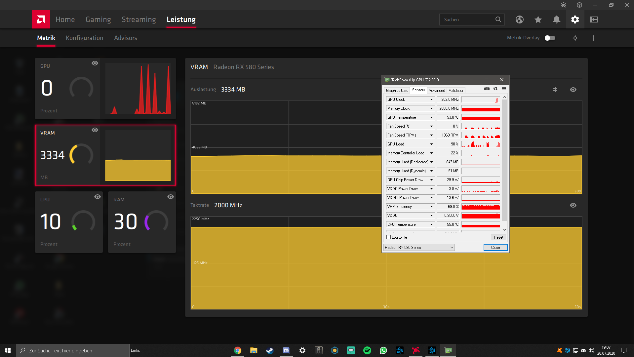Click the search magnifier icon
Viewport: 634px width, 357px height.
tap(498, 20)
